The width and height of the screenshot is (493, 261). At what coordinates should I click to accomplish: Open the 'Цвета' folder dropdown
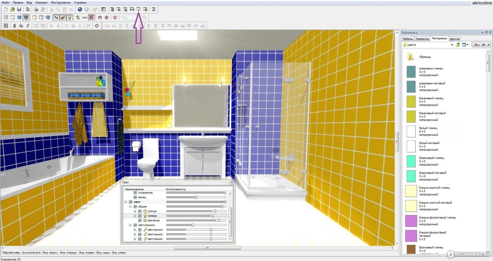452,45
